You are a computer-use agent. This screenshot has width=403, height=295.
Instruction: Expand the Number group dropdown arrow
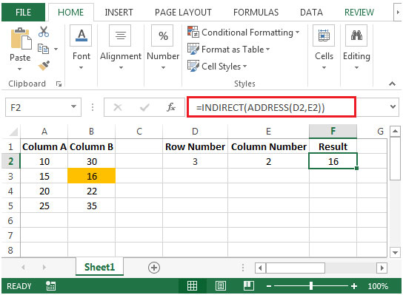tap(163, 68)
